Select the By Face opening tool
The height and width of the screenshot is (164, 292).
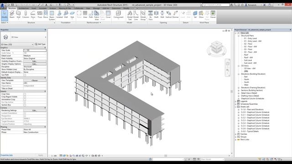151,15
